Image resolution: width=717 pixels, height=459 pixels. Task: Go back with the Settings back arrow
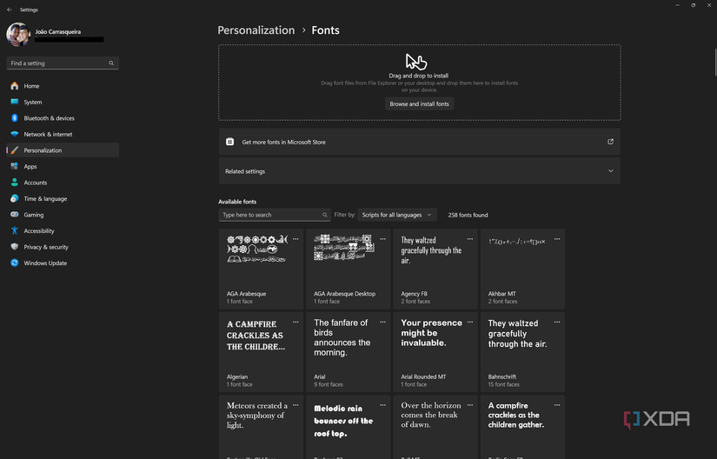coord(10,10)
